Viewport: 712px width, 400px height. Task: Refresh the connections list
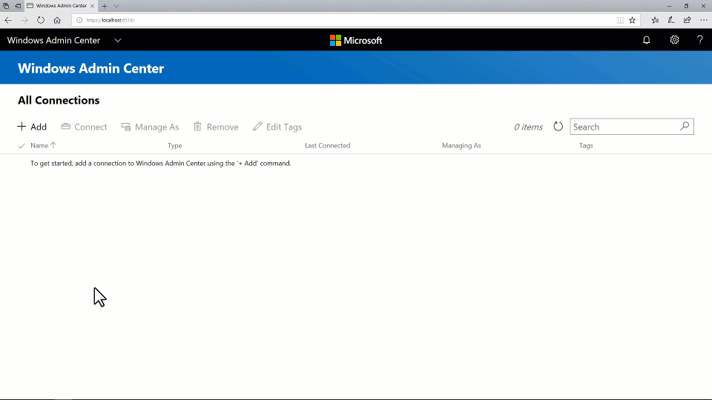558,127
